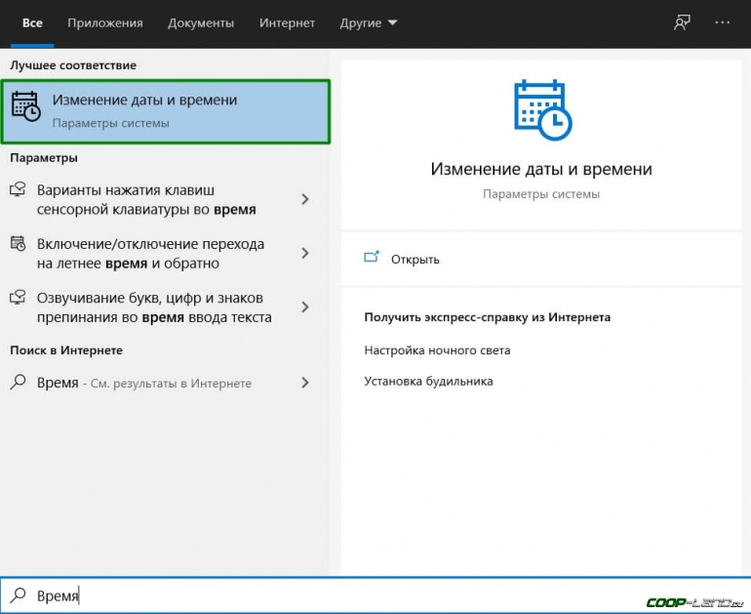
Task: Click the feedback icon in top bar
Action: point(682,22)
